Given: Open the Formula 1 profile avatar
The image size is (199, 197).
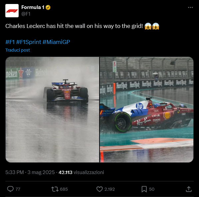Looking at the screenshot, I should [x=12, y=11].
